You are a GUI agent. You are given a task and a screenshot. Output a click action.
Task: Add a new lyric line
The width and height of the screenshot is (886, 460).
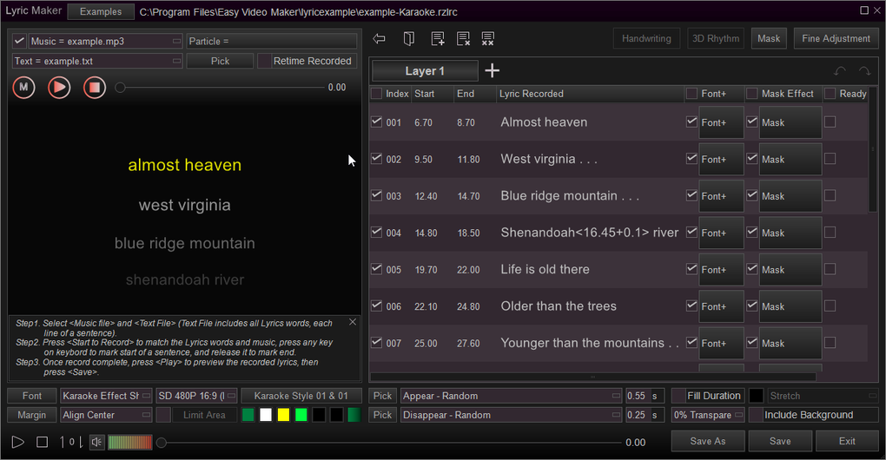coord(437,38)
